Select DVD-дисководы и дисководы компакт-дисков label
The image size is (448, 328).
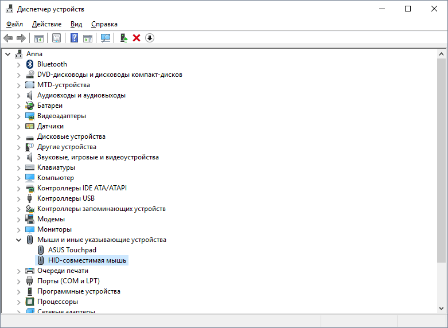point(110,75)
